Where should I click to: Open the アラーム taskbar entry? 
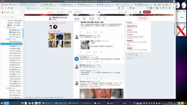click(46, 103)
